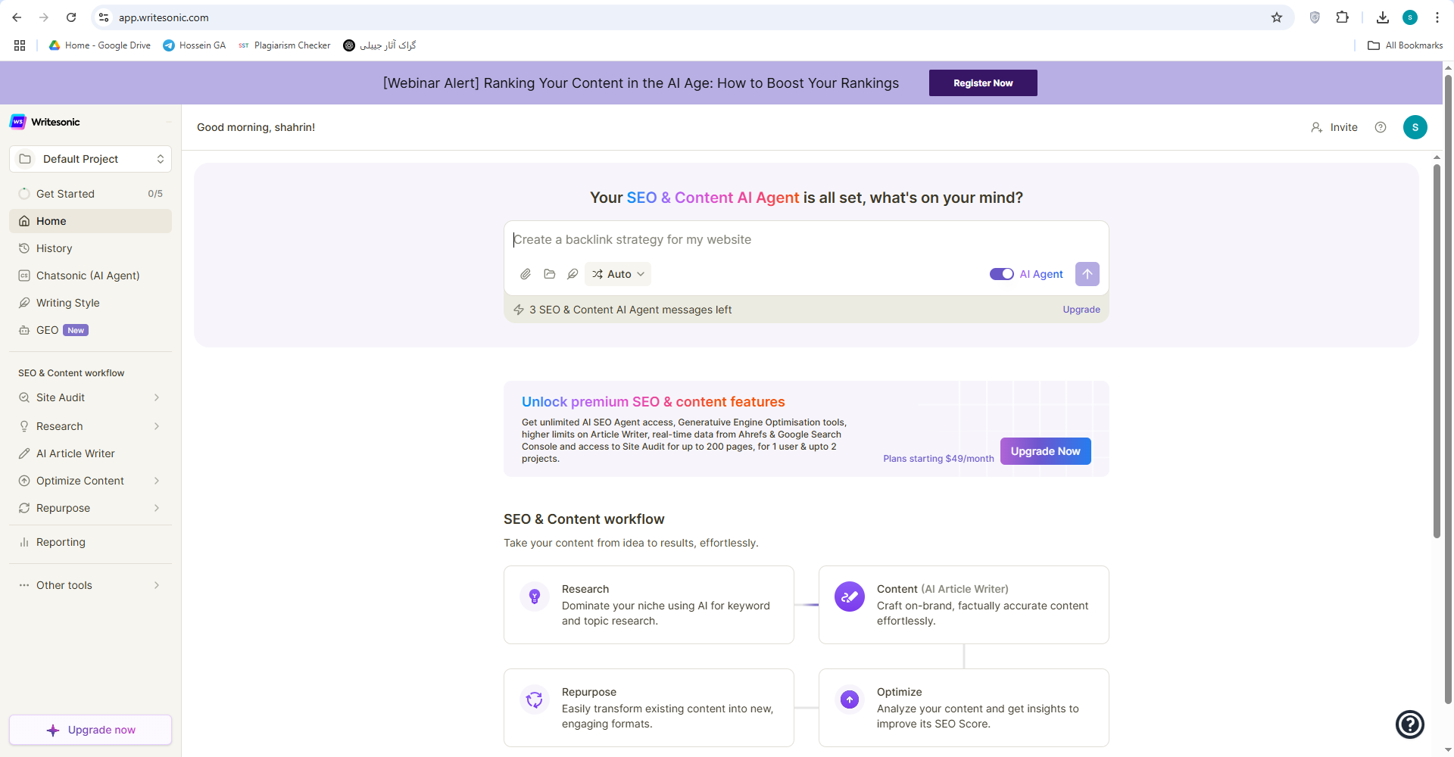Open the Default Project selector
This screenshot has width=1454, height=757.
(x=91, y=159)
